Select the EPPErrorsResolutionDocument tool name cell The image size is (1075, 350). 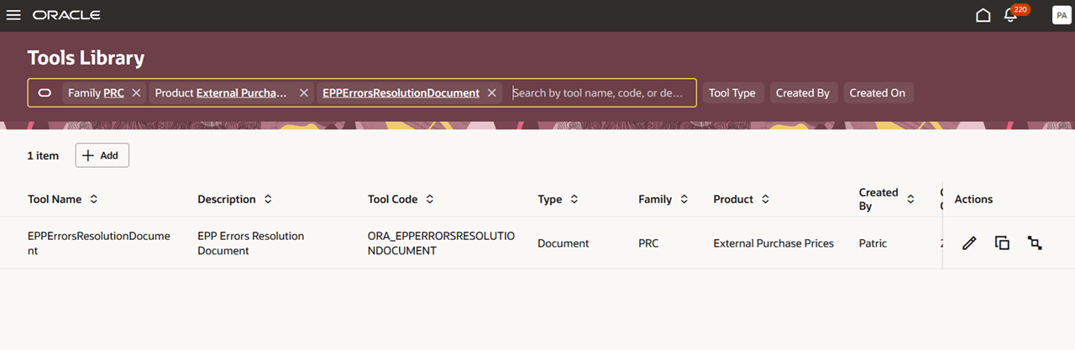pyautogui.click(x=99, y=243)
